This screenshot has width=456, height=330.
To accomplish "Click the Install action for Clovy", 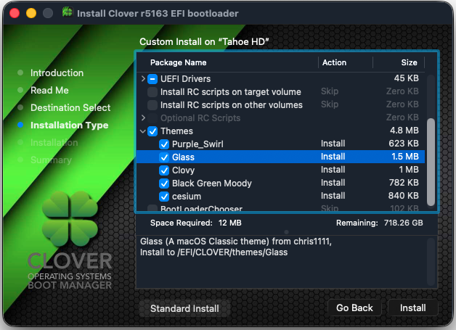I will pos(333,170).
